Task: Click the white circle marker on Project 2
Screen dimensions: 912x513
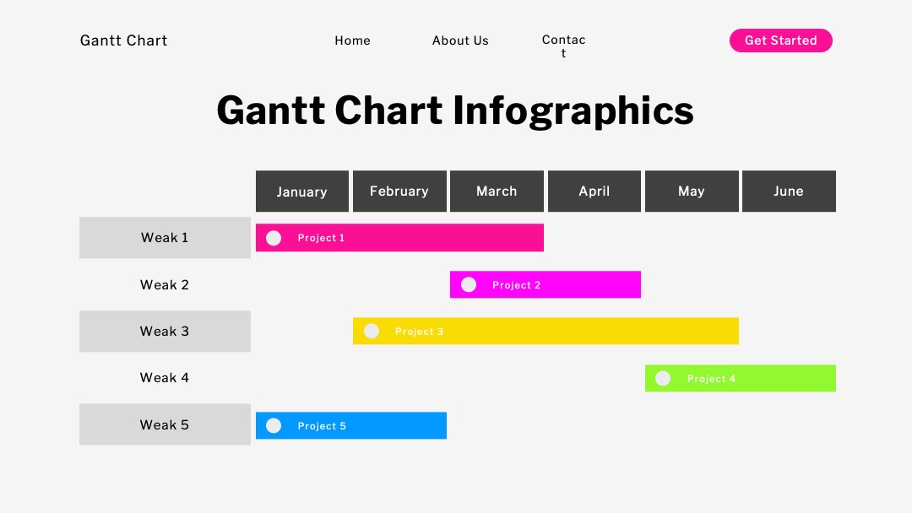Action: click(x=468, y=284)
